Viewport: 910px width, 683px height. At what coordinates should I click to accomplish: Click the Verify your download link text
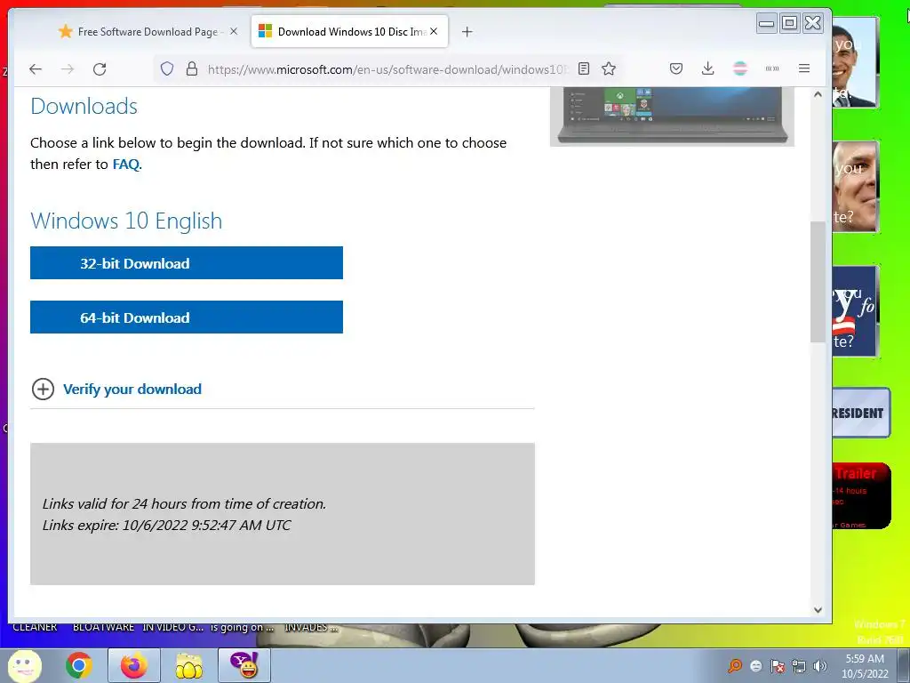pos(132,390)
